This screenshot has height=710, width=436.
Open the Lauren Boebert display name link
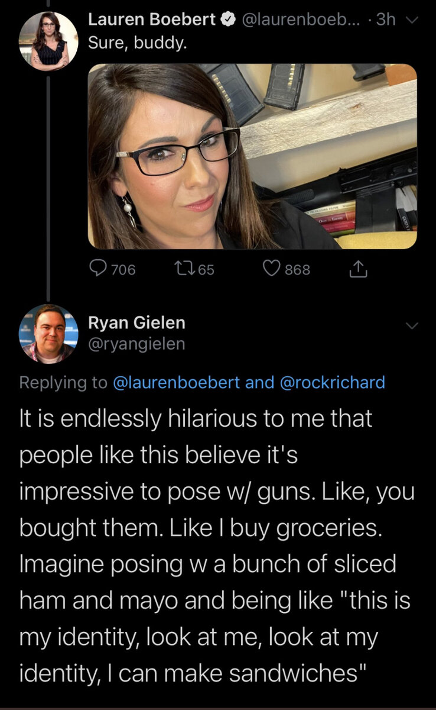[x=152, y=20]
